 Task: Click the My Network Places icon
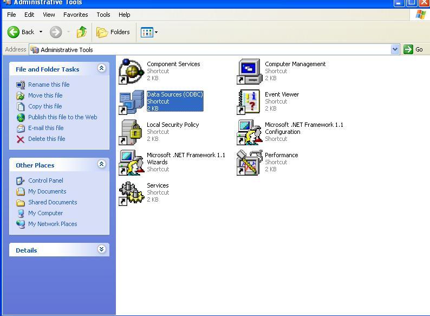click(x=21, y=224)
